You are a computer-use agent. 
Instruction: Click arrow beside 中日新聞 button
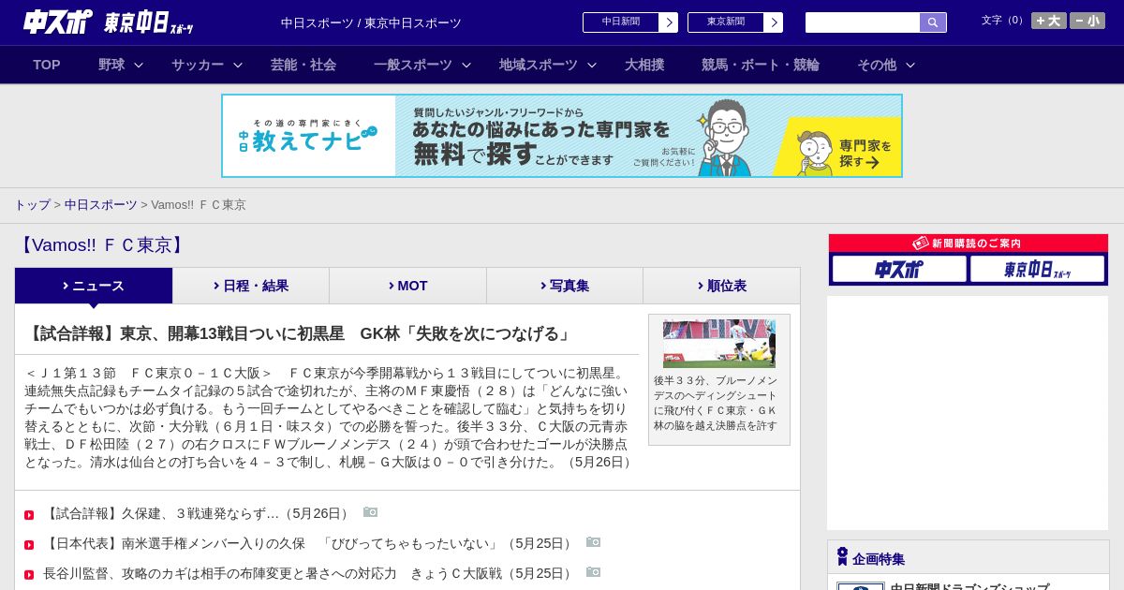669,22
